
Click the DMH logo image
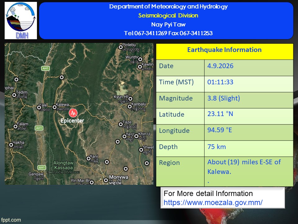[21, 21]
